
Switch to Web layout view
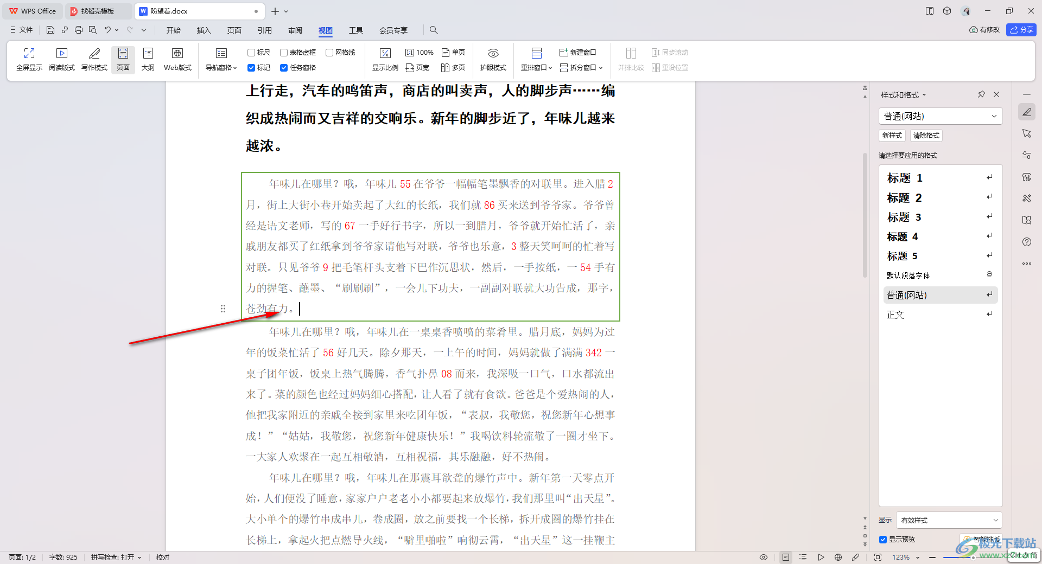[x=177, y=59]
